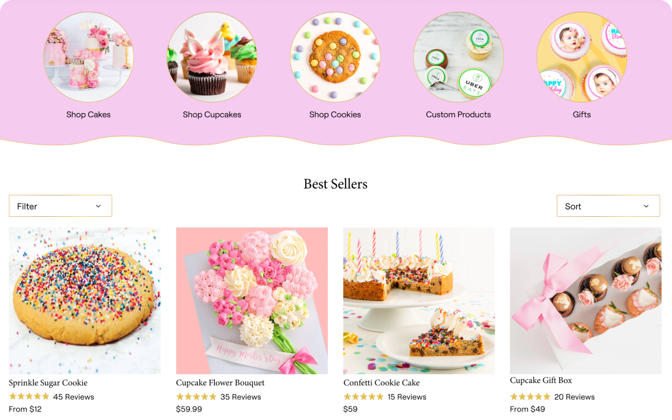View the Cupcake Gift Box product photo
The width and height of the screenshot is (672, 420).
(586, 301)
